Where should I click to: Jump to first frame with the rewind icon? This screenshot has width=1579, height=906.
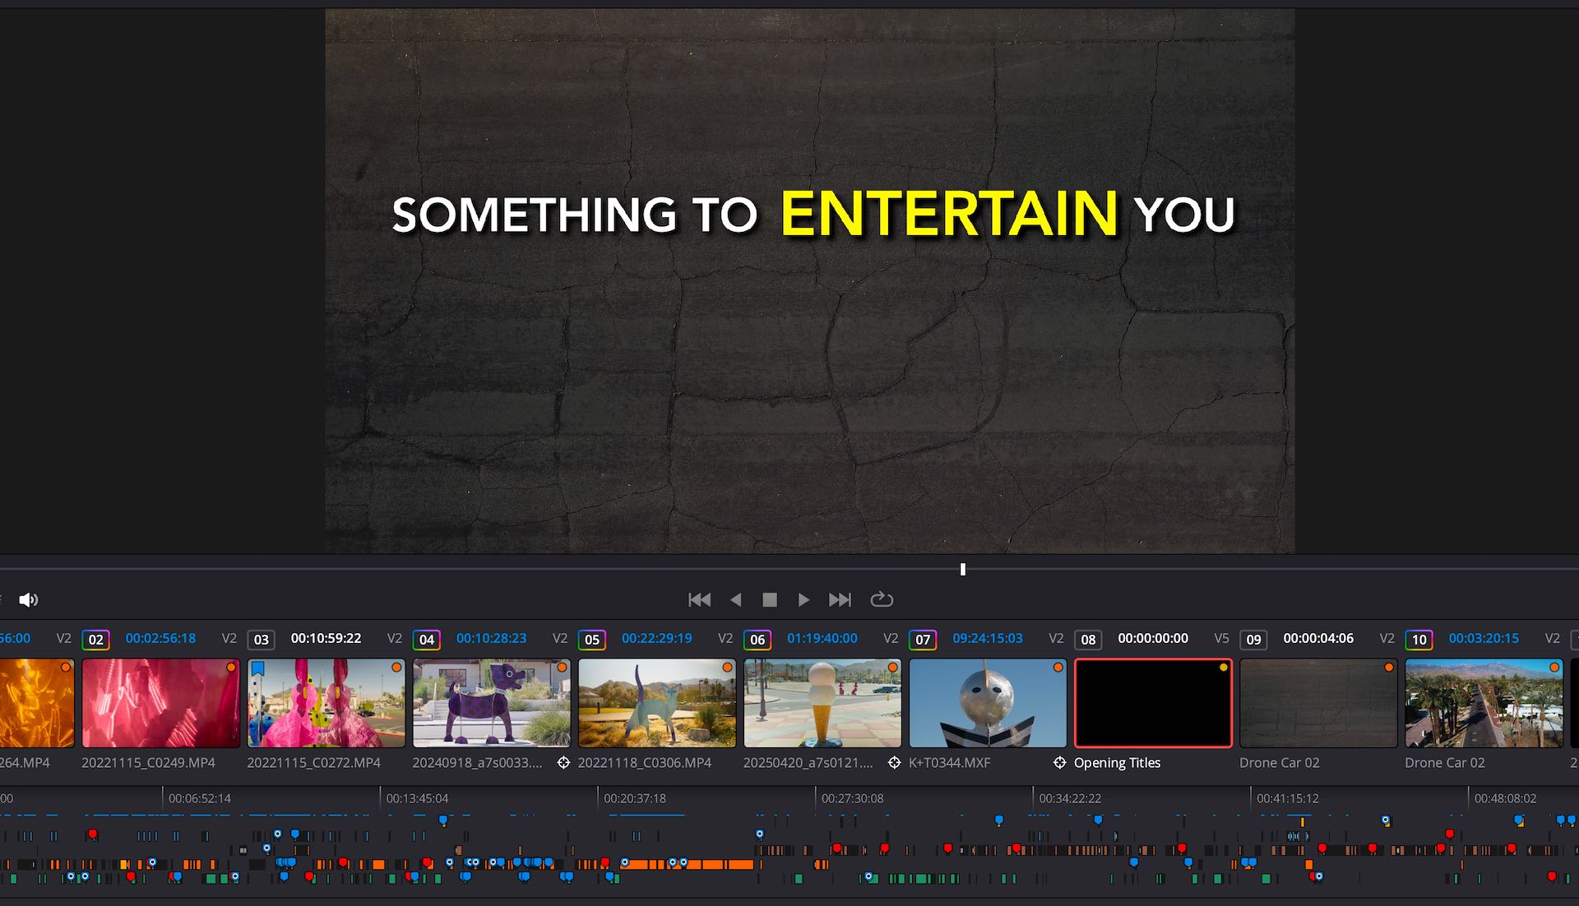click(700, 599)
